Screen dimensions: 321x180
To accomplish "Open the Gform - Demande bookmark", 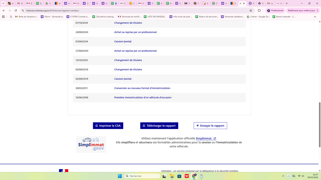I will (x=52, y=17).
